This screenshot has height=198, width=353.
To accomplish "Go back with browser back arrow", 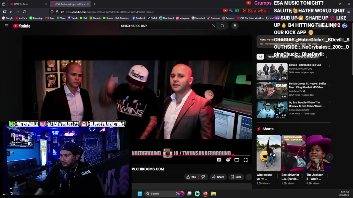I will point(11,12).
